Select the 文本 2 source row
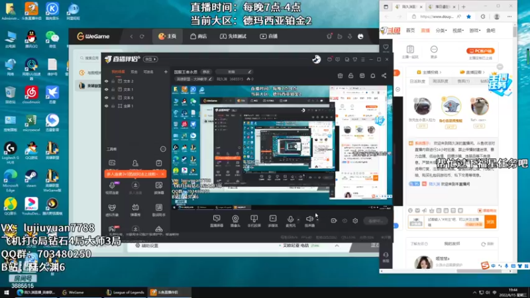 point(136,81)
